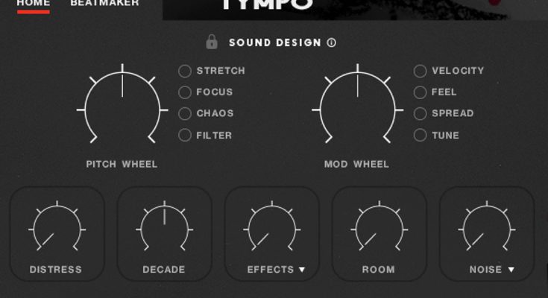Enable the Stretch radio option

pyautogui.click(x=185, y=71)
